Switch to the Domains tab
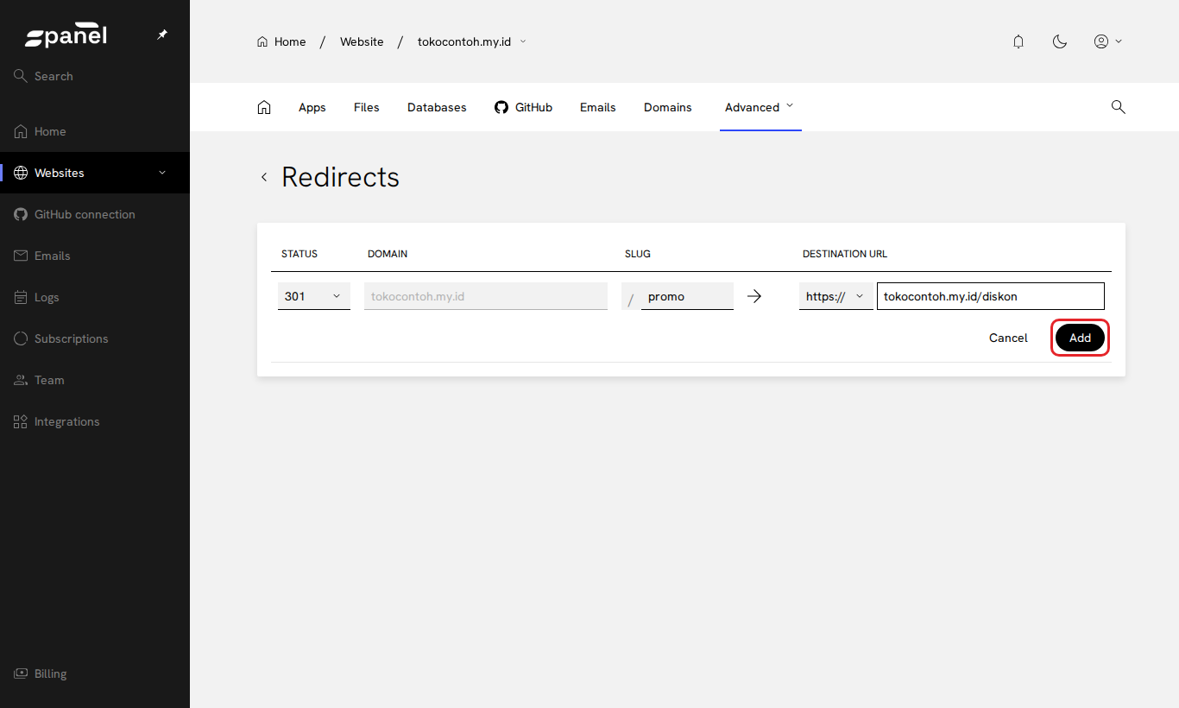This screenshot has height=708, width=1179. click(668, 107)
